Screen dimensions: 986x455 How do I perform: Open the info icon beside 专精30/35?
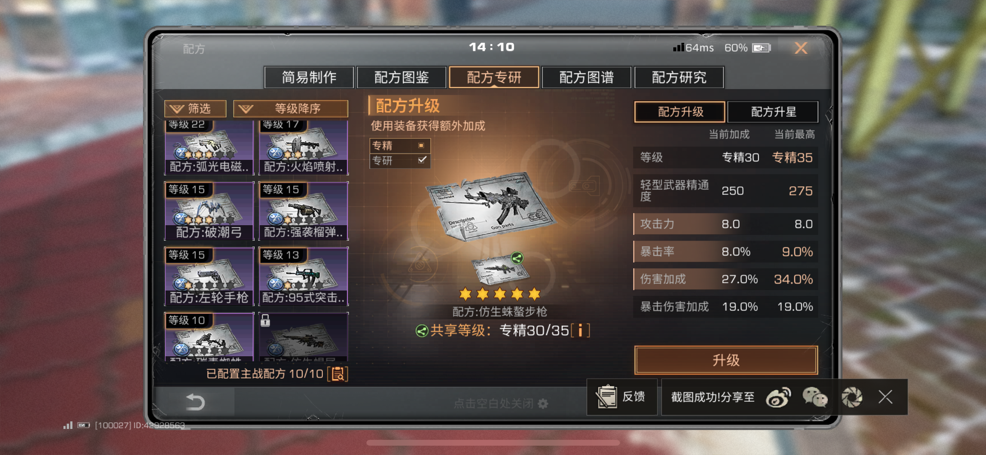pos(580,331)
